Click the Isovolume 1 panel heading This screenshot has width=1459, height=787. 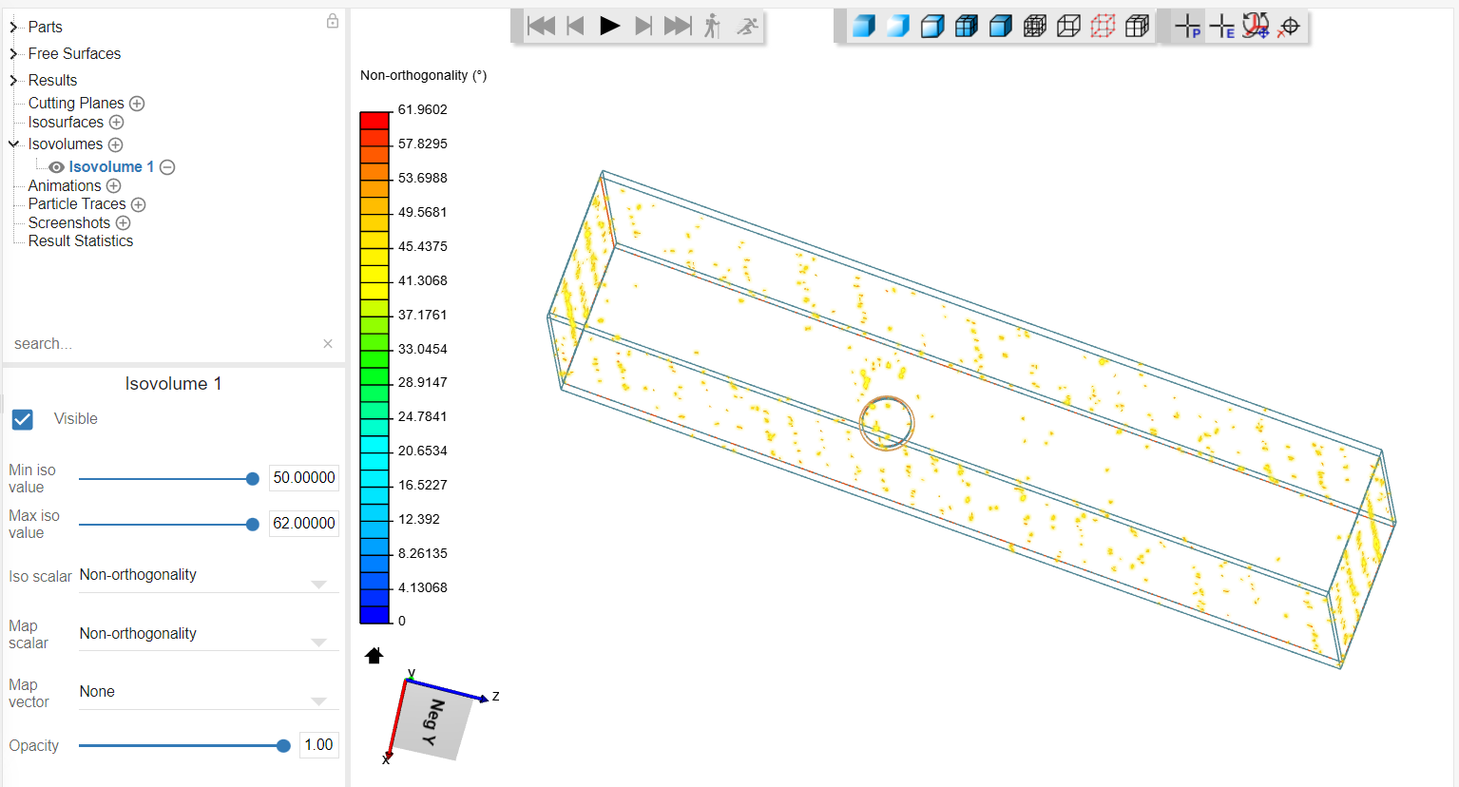click(173, 384)
